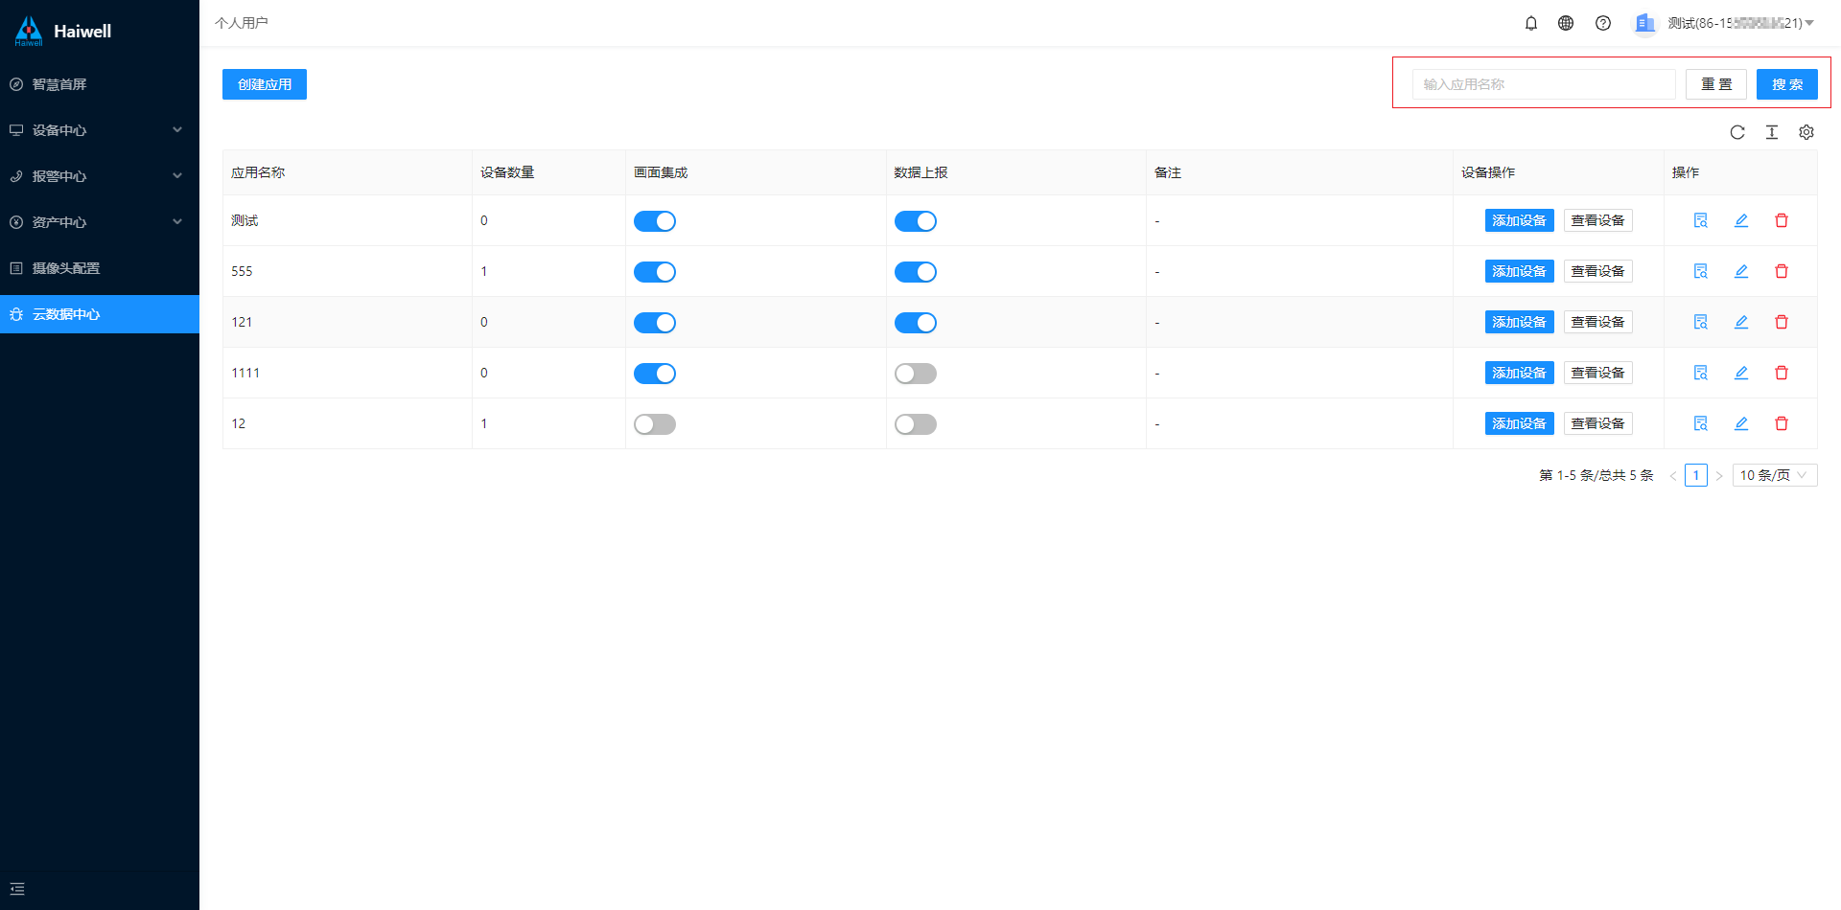Open the 10 条/页 page size dropdown
Viewport: 1841px width, 910px height.
pos(1775,475)
